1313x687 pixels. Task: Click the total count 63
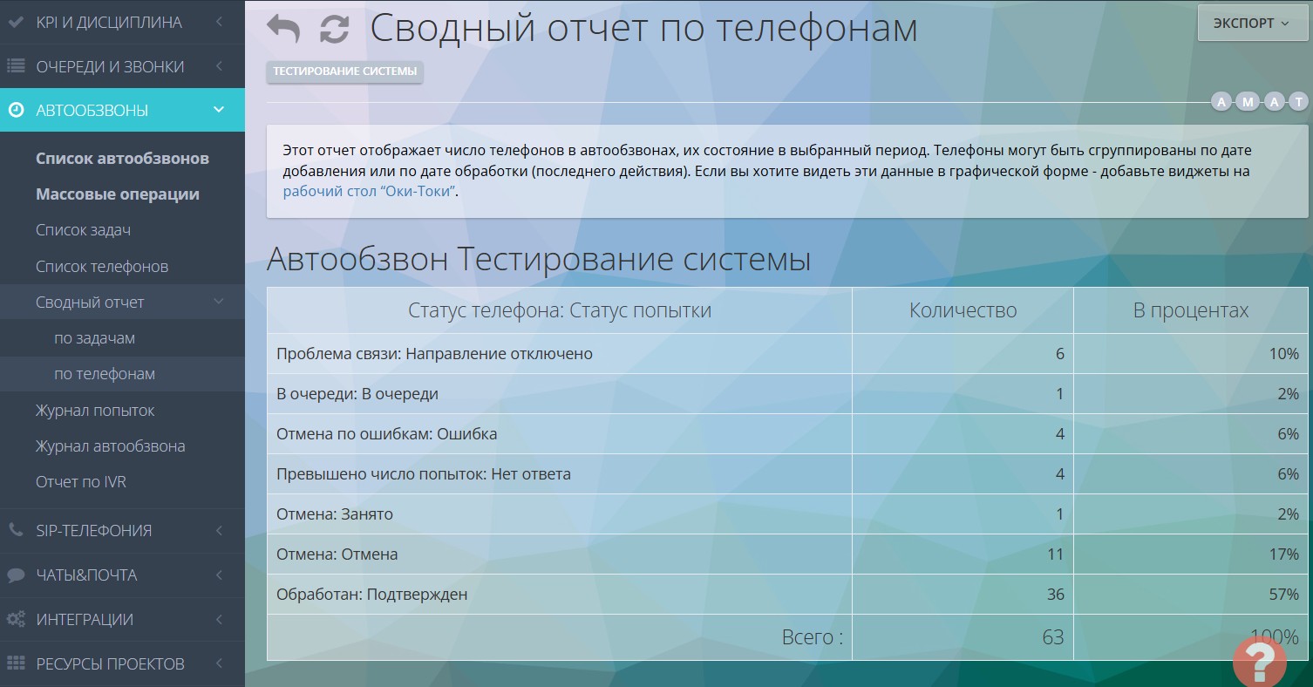coord(1053,637)
